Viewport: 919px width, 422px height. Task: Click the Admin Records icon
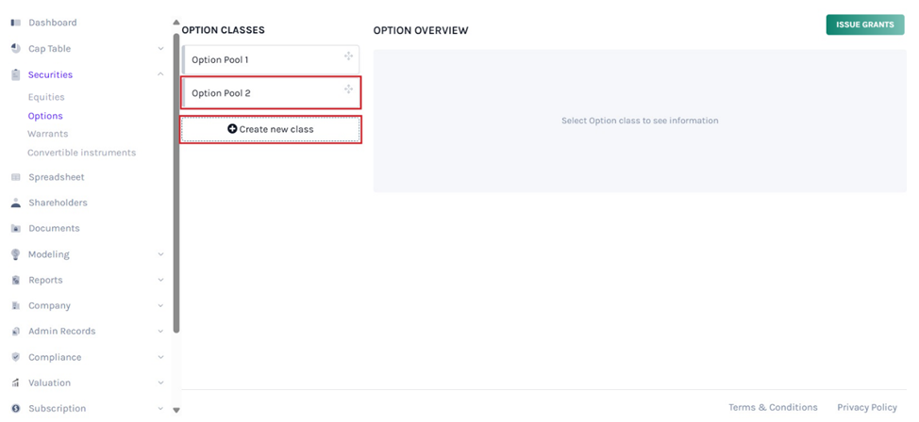[x=16, y=332]
